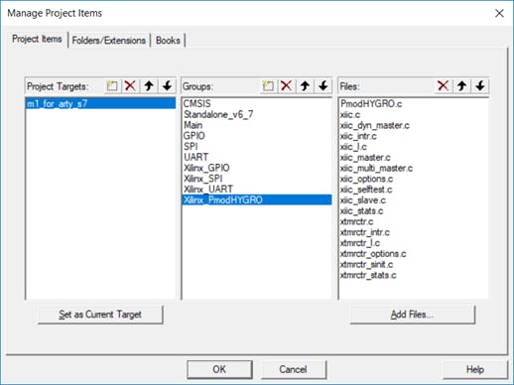Select the Xilinx_SPI group
The height and width of the screenshot is (385, 514).
[257, 179]
